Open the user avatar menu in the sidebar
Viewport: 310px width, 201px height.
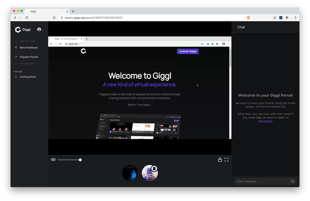40,30
